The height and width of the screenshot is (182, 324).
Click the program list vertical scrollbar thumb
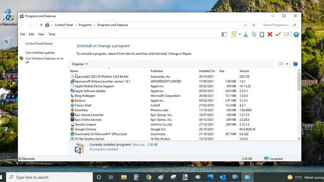coord(299,81)
